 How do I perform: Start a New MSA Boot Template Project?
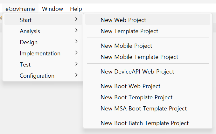[144, 109]
